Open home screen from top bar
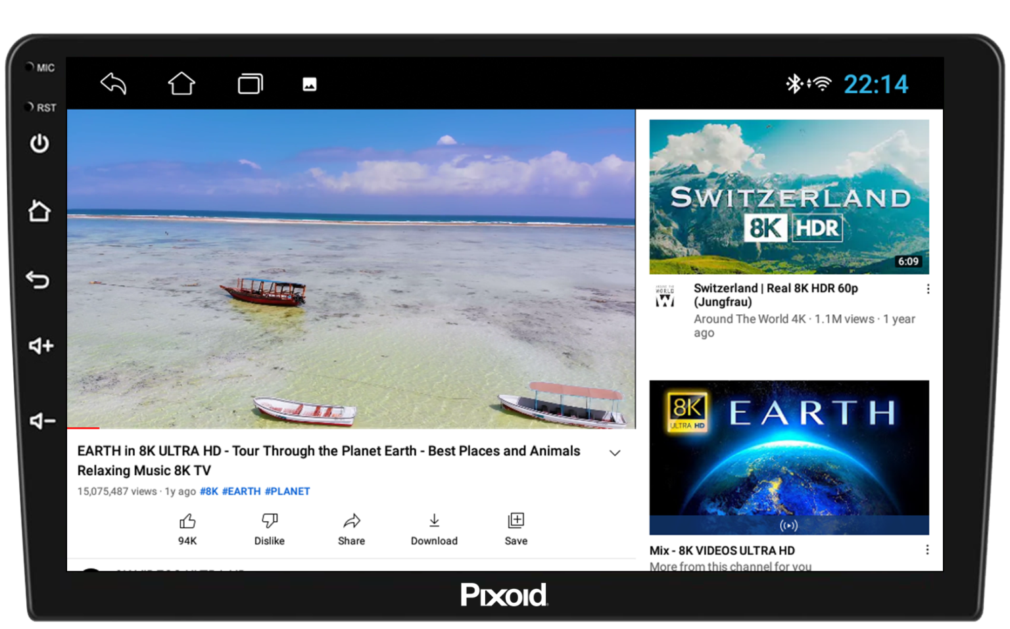Image resolution: width=1010 pixels, height=629 pixels. (181, 83)
